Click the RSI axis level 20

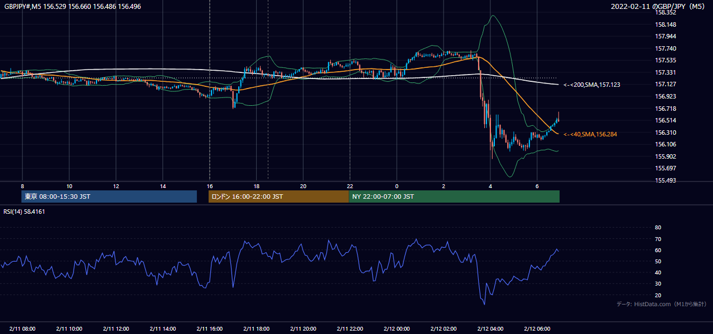click(x=658, y=295)
